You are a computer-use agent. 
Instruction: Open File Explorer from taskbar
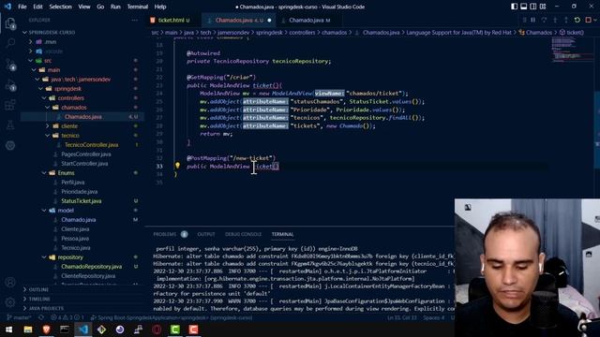[x=28, y=330]
